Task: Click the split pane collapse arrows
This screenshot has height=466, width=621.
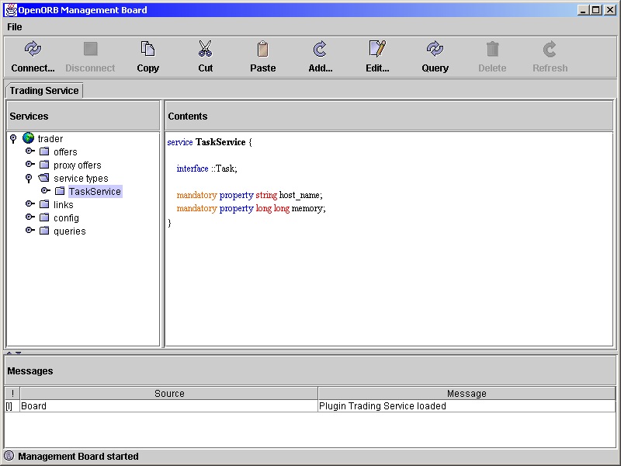Action: (13, 353)
